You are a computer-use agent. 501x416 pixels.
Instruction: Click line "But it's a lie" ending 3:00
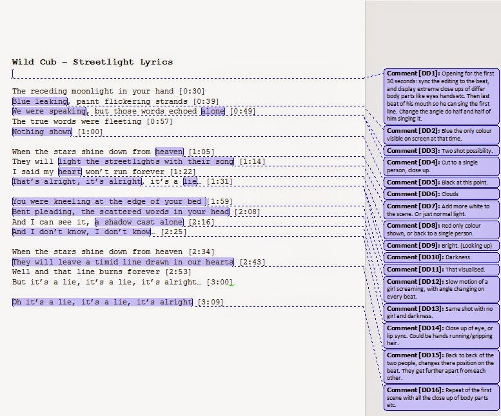[123, 282]
